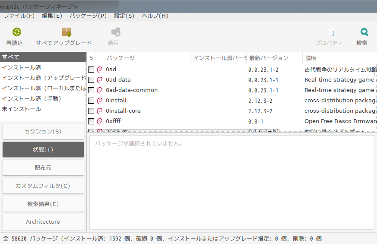This screenshot has height=244, width=377.
Task: Click the セクション(S) filter button
Action: click(43, 131)
